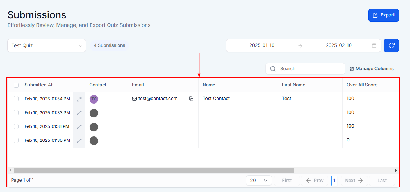This screenshot has height=192, width=410.
Task: Click the Feb 10, 2025 01:31 PM timestamp
Action: pyautogui.click(x=47, y=126)
